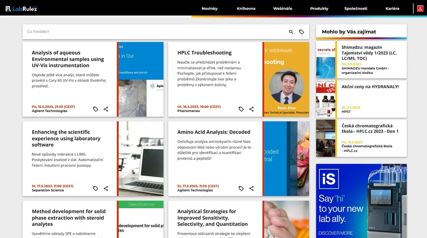
Task: Click chromatography school lecture thumbnail
Action: [326, 138]
